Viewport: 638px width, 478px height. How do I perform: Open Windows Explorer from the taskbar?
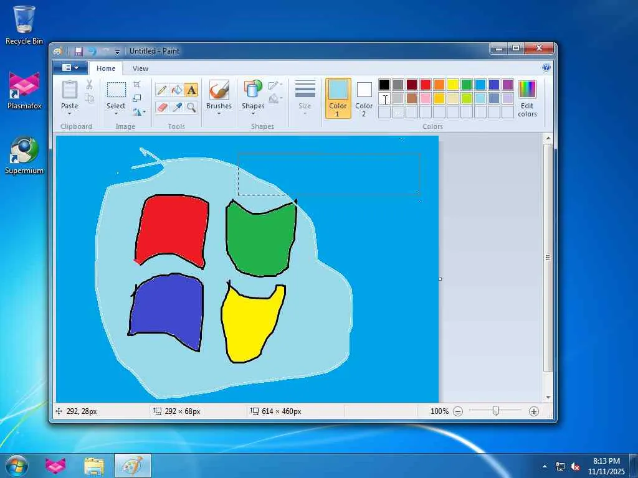pyautogui.click(x=94, y=466)
